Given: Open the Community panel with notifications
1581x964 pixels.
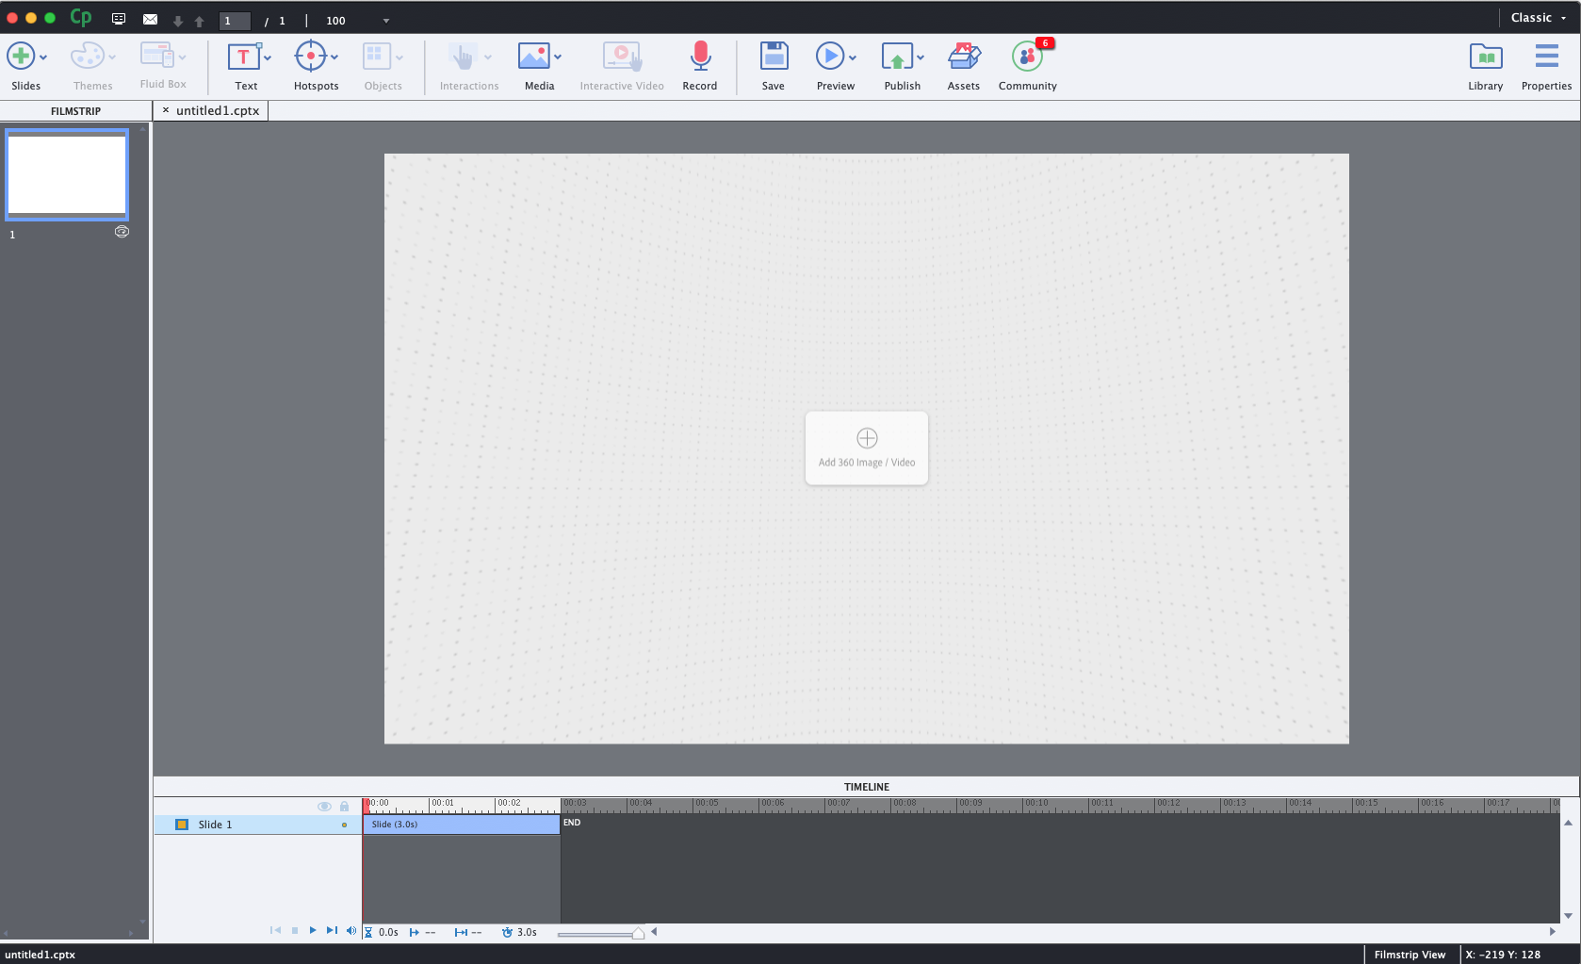Looking at the screenshot, I should [x=1026, y=57].
